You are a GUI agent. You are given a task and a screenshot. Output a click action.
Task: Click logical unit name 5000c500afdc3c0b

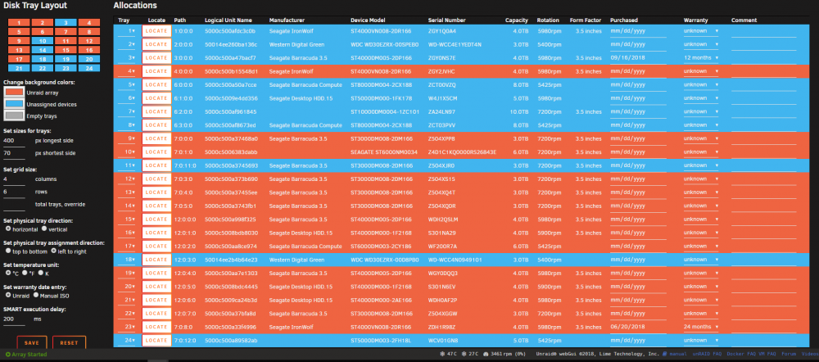(230, 31)
